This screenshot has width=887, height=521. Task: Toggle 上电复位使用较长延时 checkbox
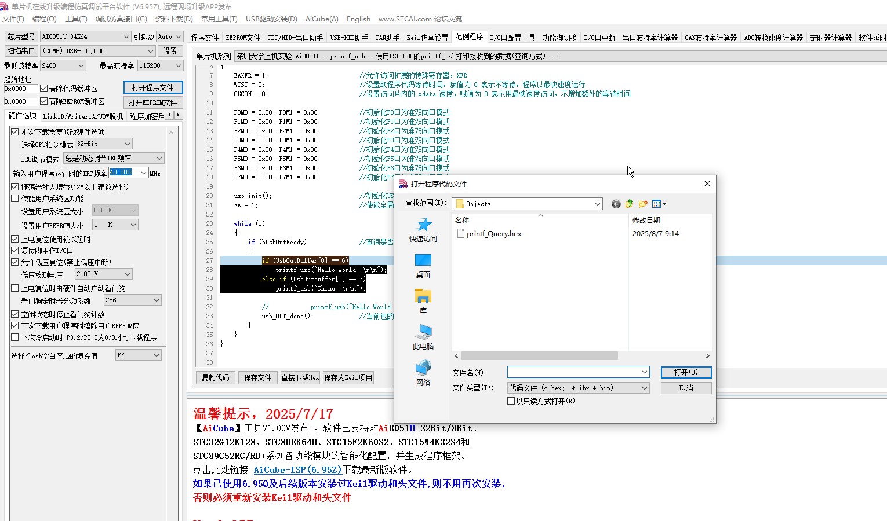15,239
